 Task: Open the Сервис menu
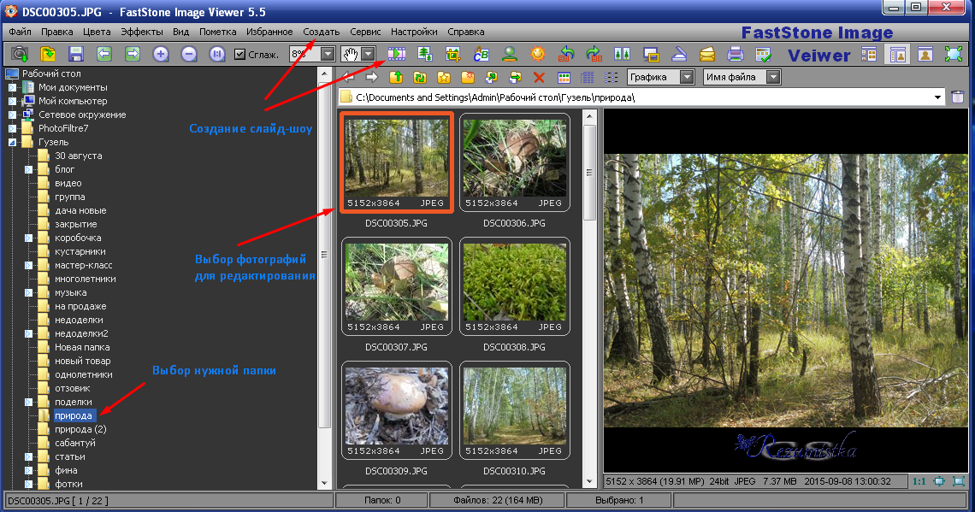point(366,32)
